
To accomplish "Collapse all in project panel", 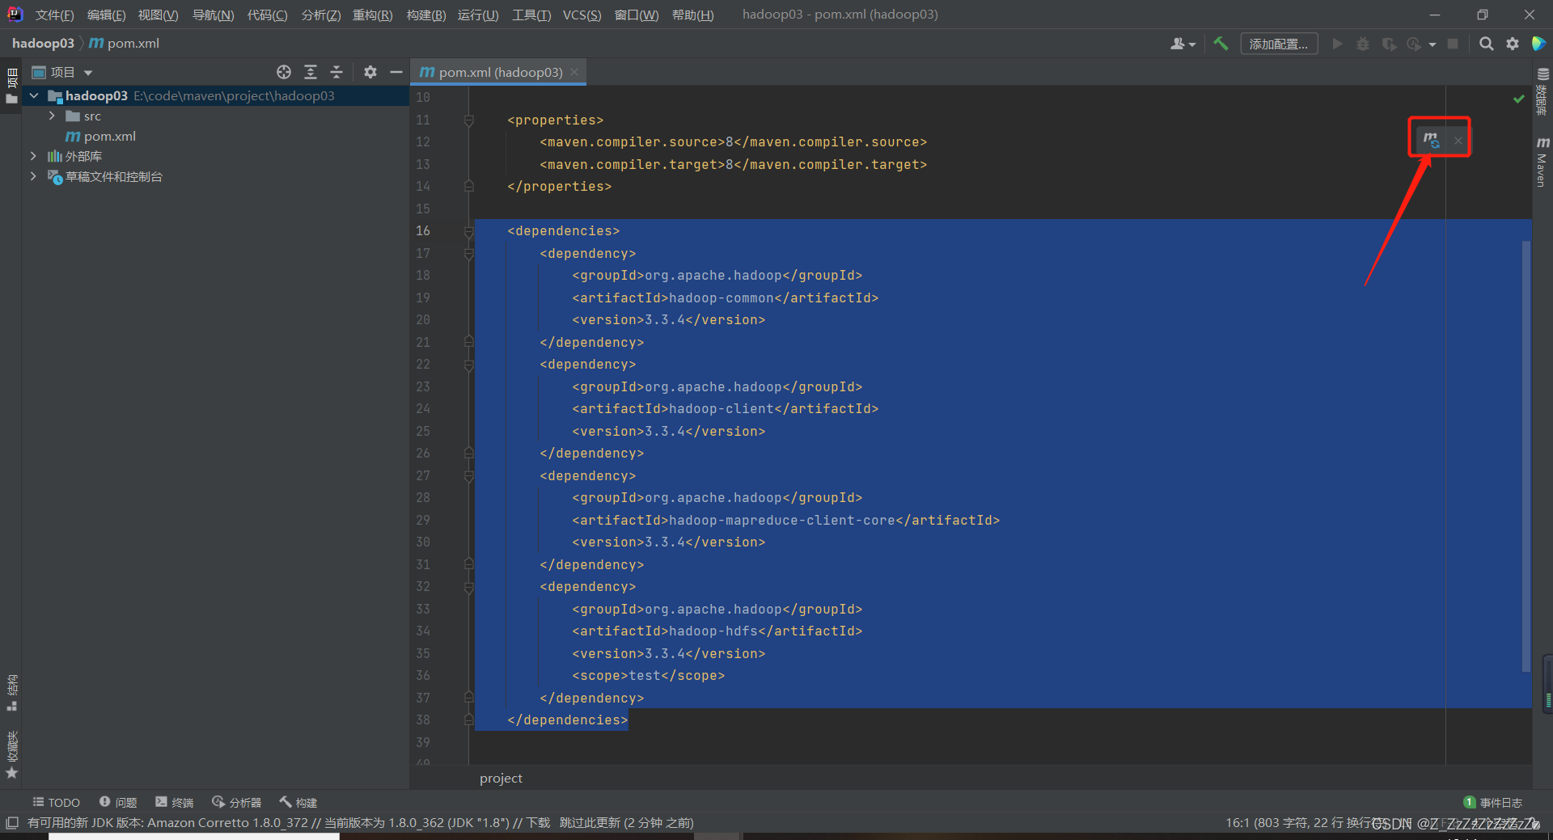I will click(x=336, y=72).
